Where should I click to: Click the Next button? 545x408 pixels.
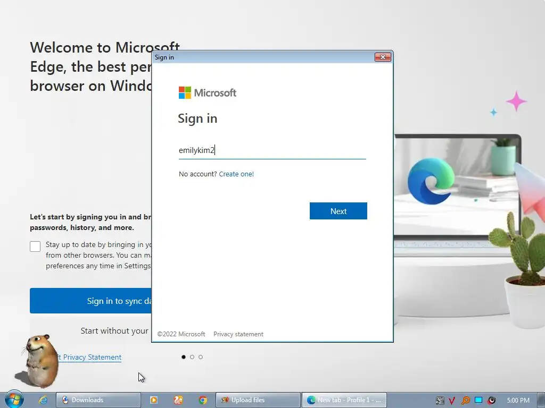click(338, 211)
